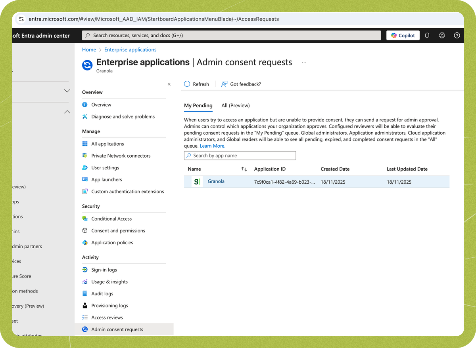Collapse the left nav section chevron up
This screenshot has width=476, height=348.
click(x=67, y=112)
